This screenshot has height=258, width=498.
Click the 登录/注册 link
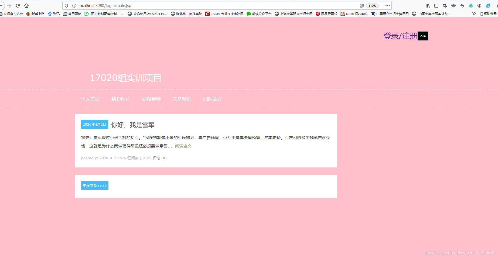tap(400, 36)
